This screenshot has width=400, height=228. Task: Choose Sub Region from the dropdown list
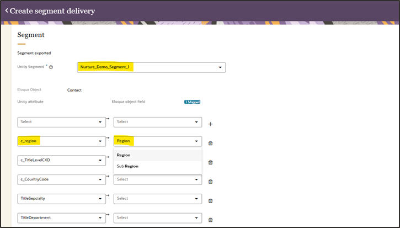127,166
